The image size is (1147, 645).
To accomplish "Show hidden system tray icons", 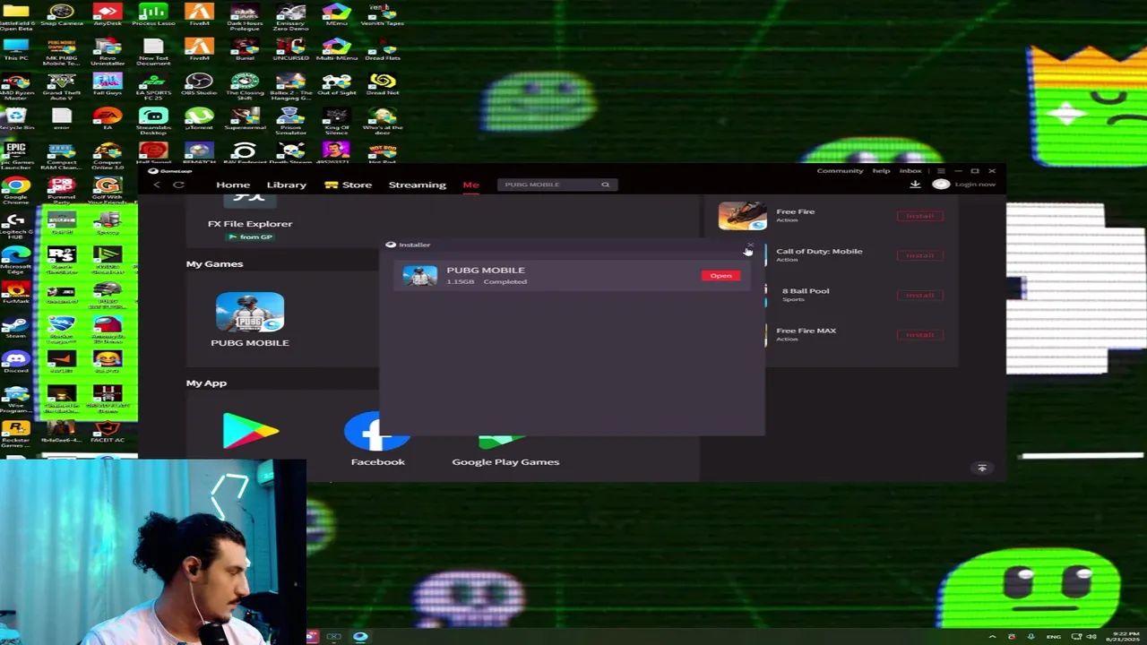I will (x=992, y=637).
